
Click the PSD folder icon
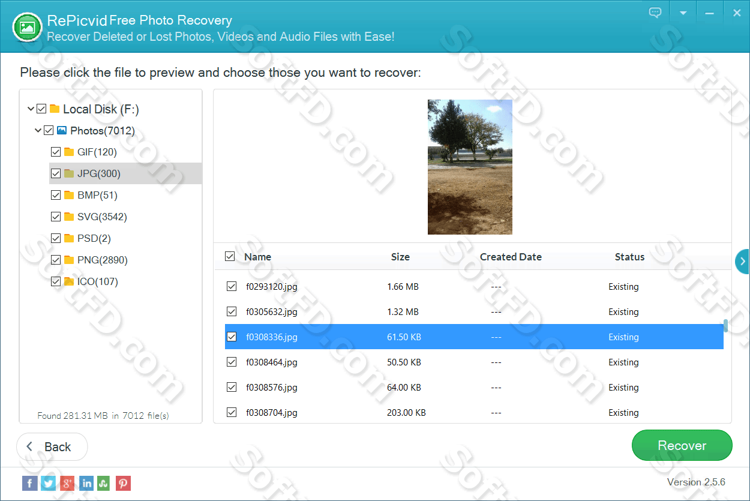tap(69, 238)
